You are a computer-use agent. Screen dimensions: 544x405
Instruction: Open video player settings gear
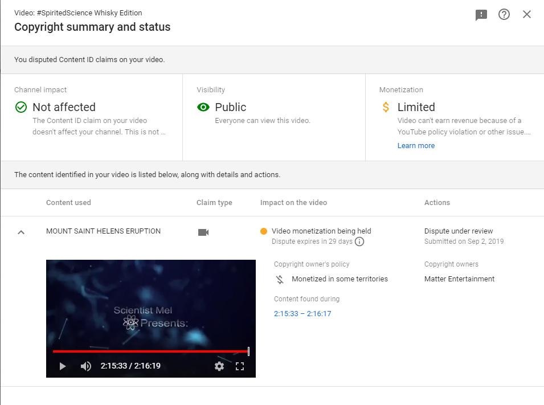219,366
